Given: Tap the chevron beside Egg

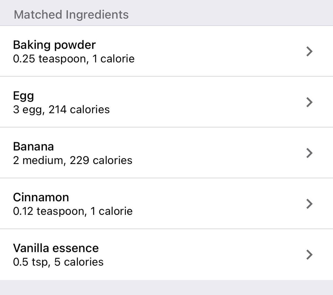Looking at the screenshot, I should [x=310, y=102].
